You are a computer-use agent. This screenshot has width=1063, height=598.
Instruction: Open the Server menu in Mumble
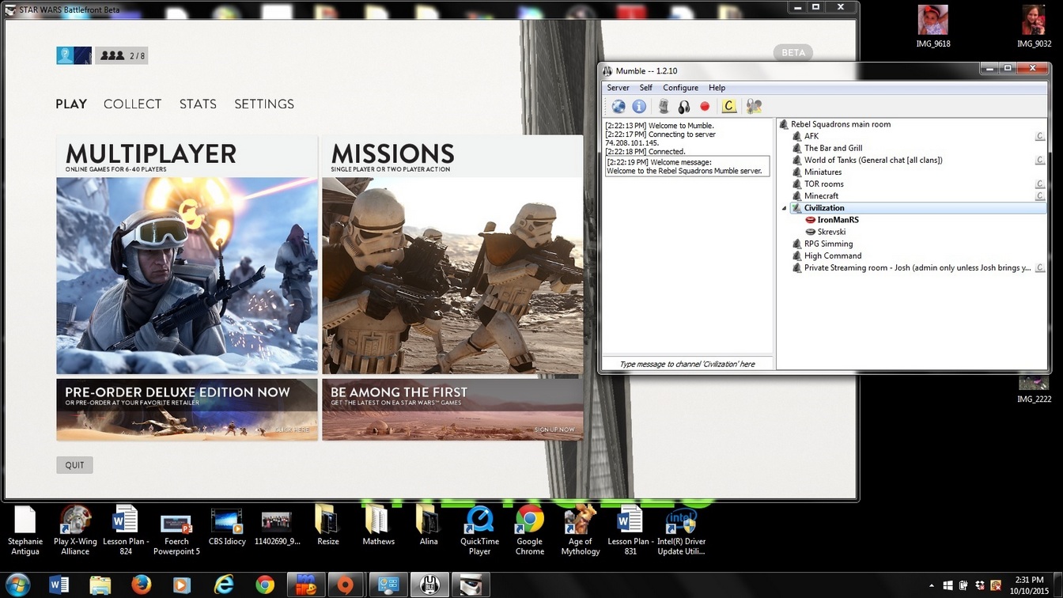click(x=618, y=88)
